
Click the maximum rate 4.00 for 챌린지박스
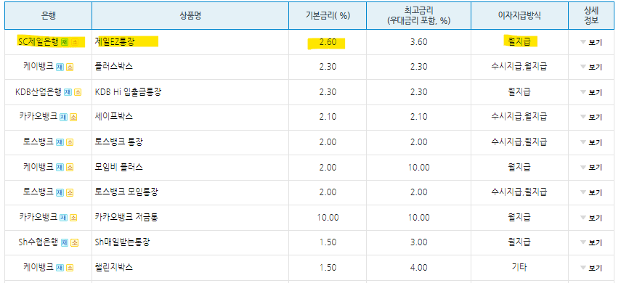[418, 268]
